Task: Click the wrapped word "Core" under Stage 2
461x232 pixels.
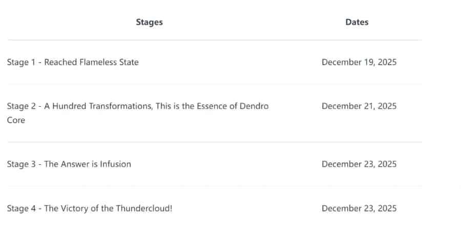Action: pyautogui.click(x=16, y=120)
